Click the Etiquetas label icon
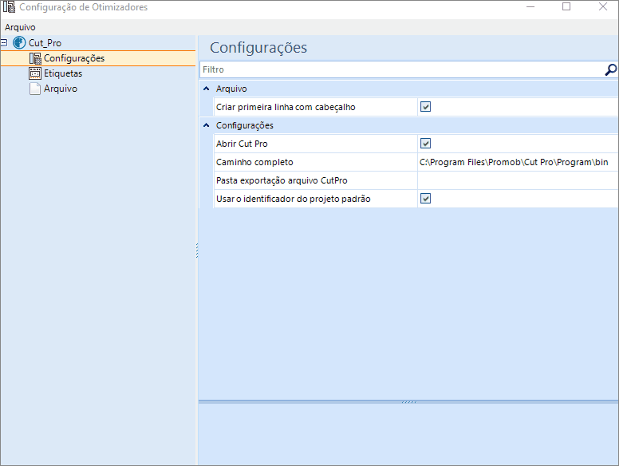This screenshot has width=619, height=466. [35, 73]
